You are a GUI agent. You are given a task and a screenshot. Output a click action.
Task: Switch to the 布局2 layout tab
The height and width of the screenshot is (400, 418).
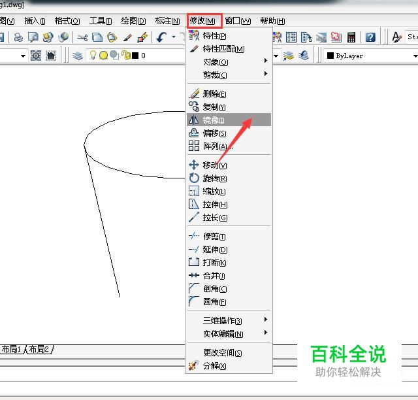click(x=39, y=349)
